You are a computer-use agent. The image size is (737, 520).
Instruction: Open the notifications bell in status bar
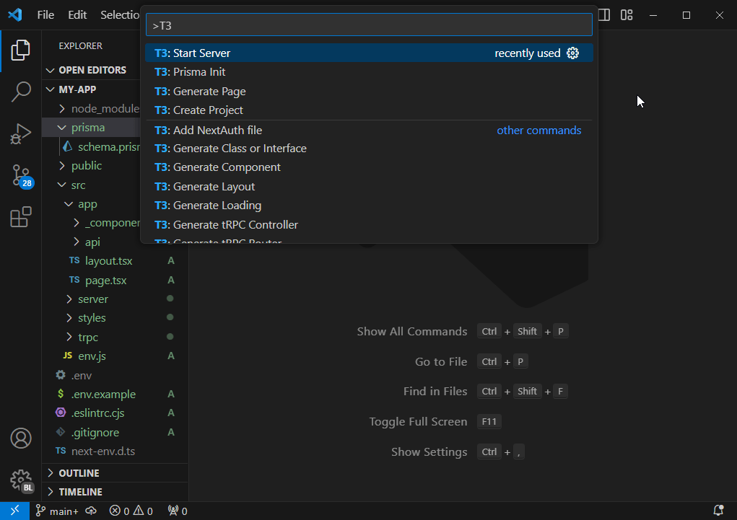718,511
